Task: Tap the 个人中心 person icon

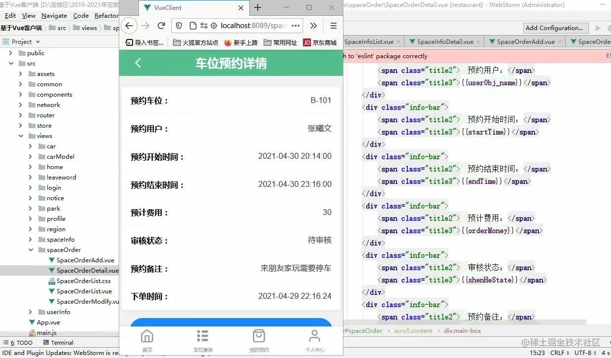Action: point(314,341)
